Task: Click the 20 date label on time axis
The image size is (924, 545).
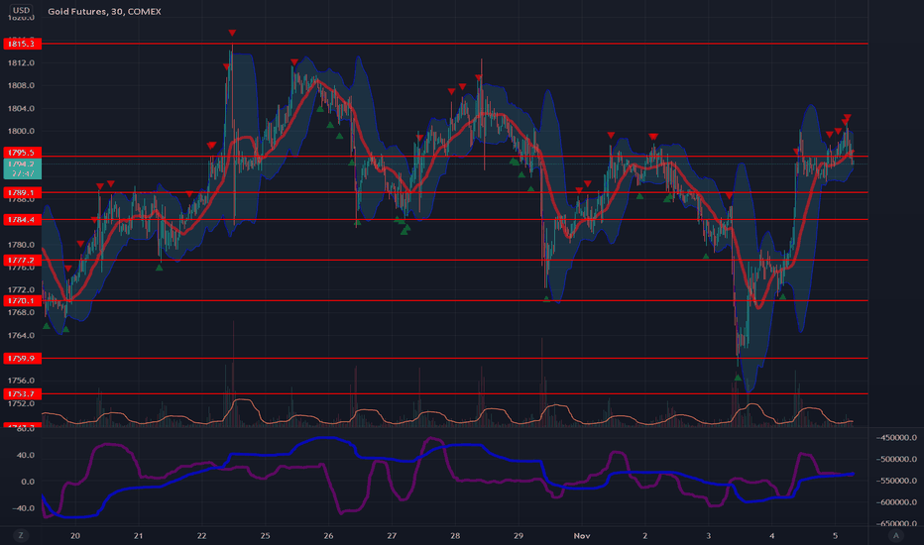Action: [x=74, y=535]
